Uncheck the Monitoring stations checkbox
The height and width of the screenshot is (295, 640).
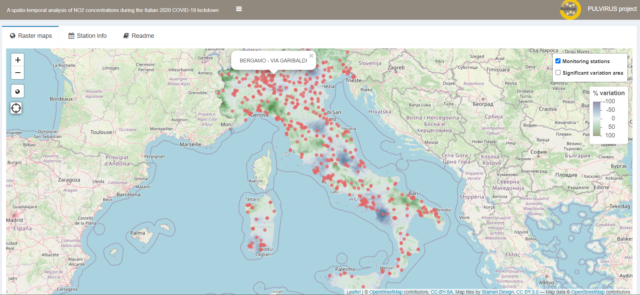(x=558, y=61)
